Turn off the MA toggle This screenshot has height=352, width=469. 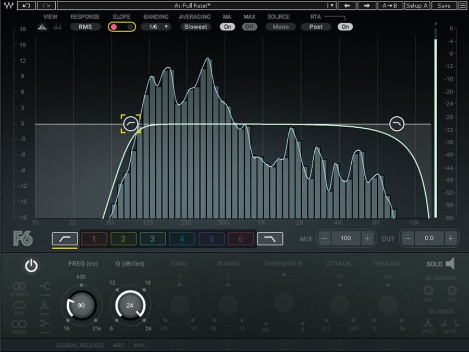pyautogui.click(x=227, y=27)
